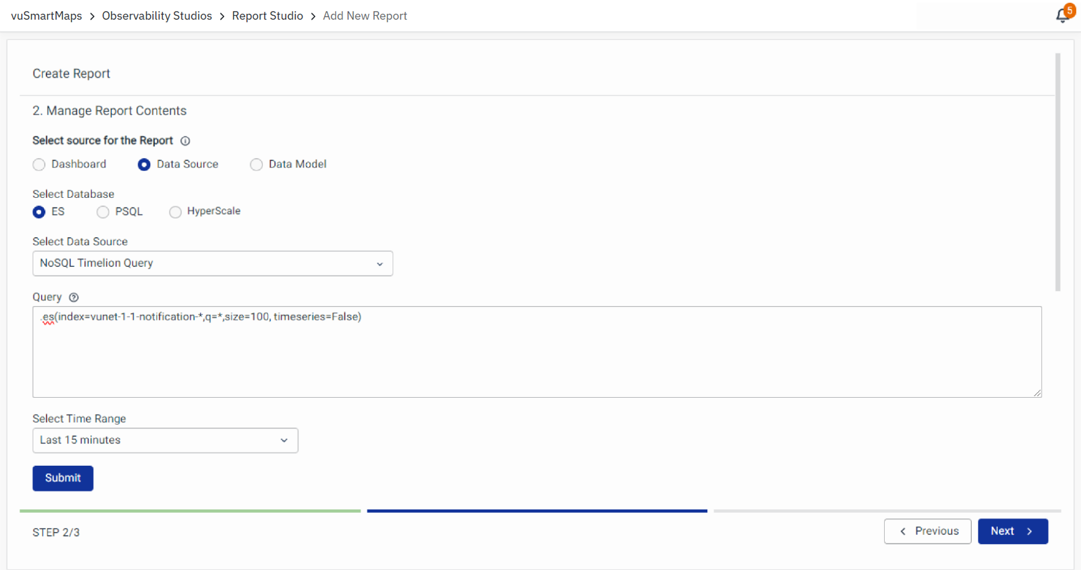Viewport: 1081px width, 570px height.
Task: Click the help icon next to Query
Action: pos(74,297)
